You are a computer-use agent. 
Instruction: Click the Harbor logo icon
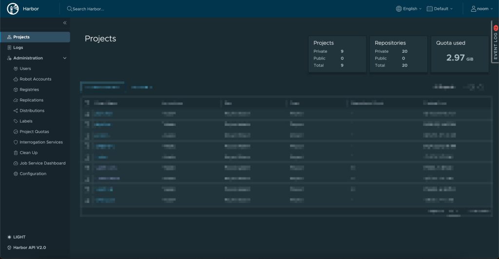(13, 9)
